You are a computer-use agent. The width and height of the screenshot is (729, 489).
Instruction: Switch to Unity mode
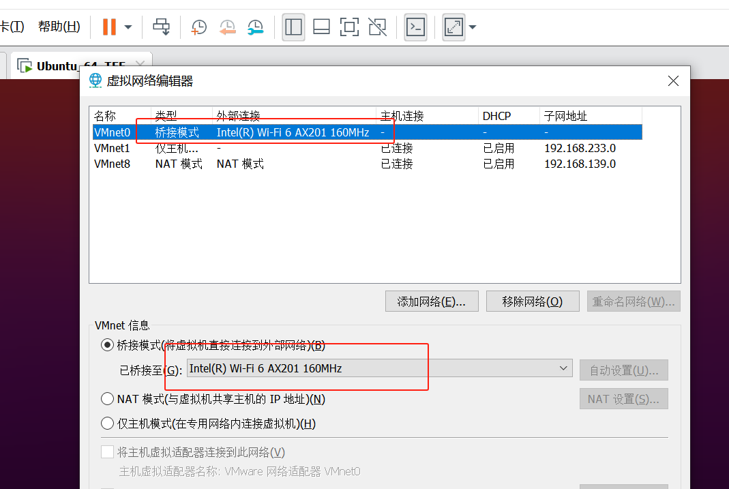378,27
